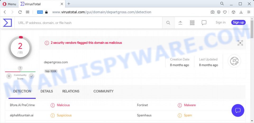Switch to the RELATIONS tab
The height and width of the screenshot is (123, 254).
click(x=71, y=91)
